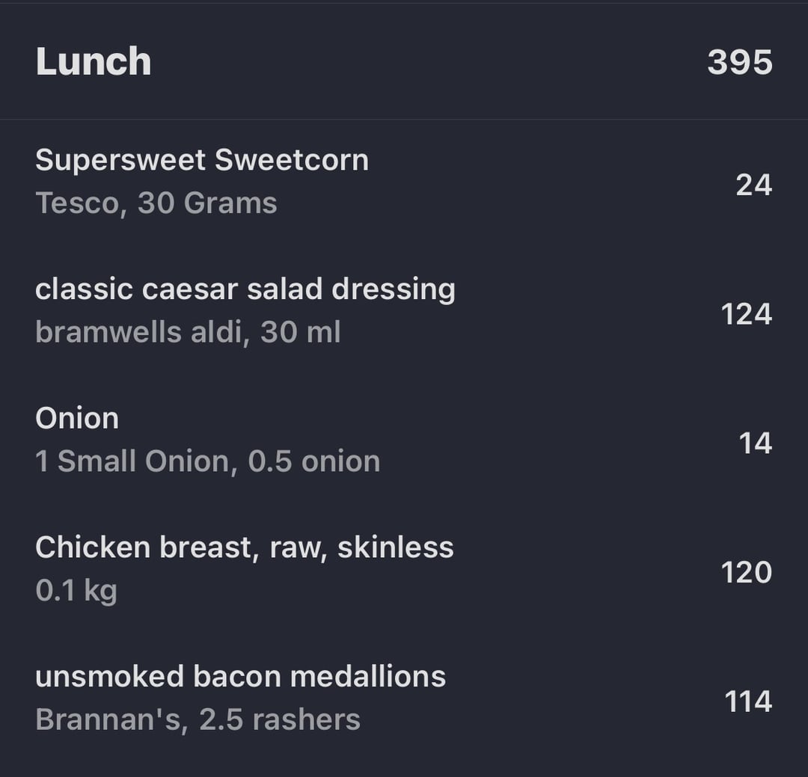808x777 pixels.
Task: Click the 1 Small Onion serving description
Action: click(x=132, y=461)
